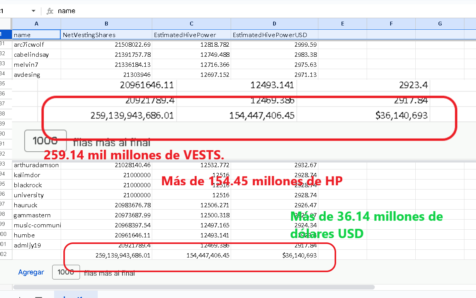Select the EstimatedHivePower header cell
Screen dimensions: 476x298
click(192, 35)
